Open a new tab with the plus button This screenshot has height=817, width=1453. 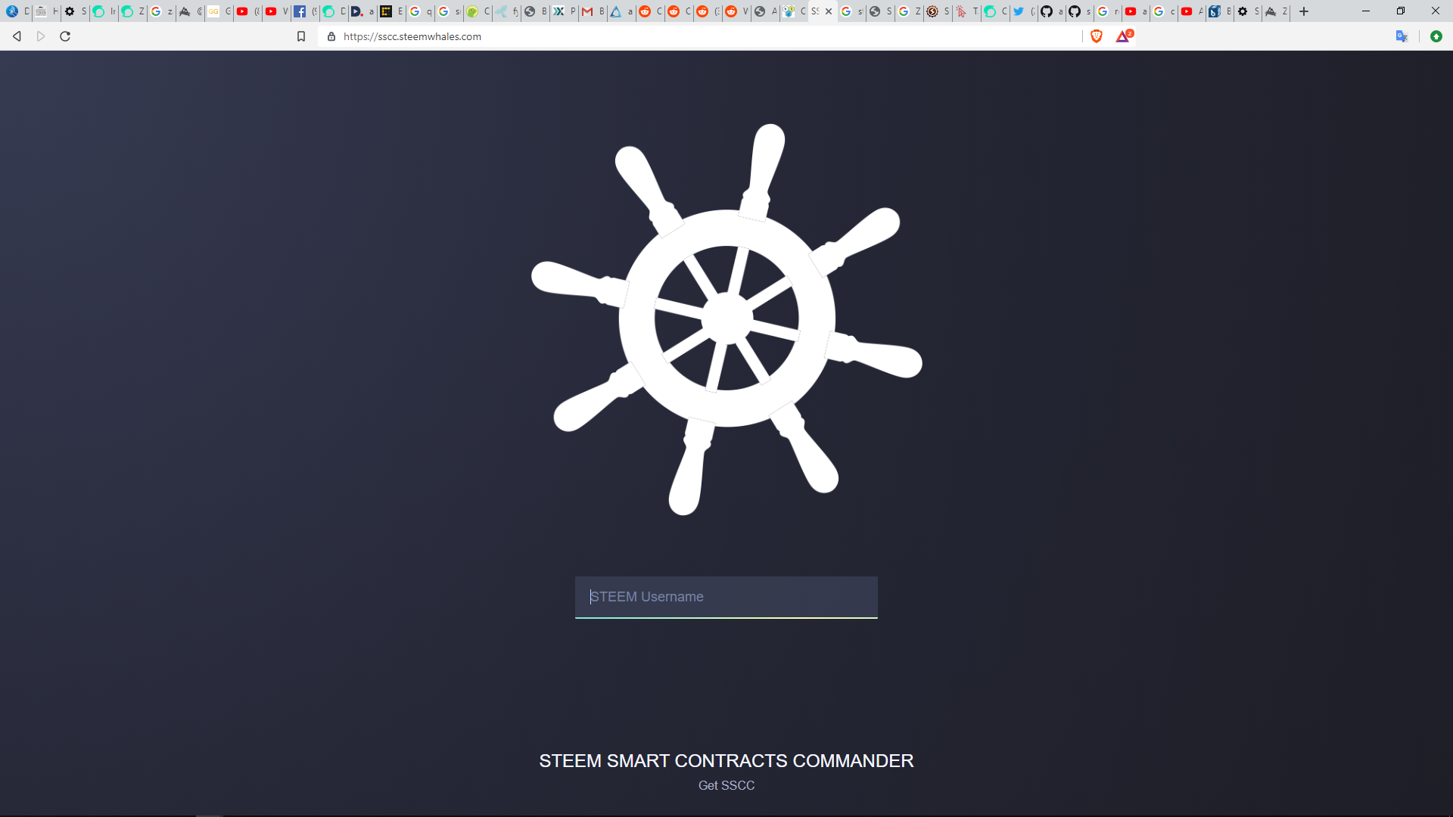(1304, 11)
